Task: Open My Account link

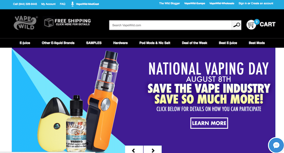Action: click(48, 4)
